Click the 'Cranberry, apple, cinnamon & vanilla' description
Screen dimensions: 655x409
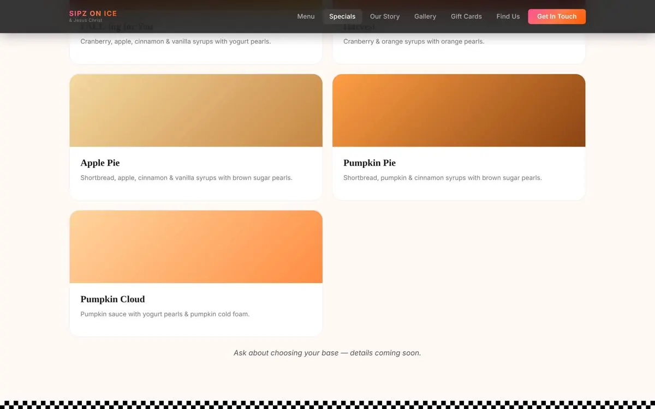click(x=175, y=41)
